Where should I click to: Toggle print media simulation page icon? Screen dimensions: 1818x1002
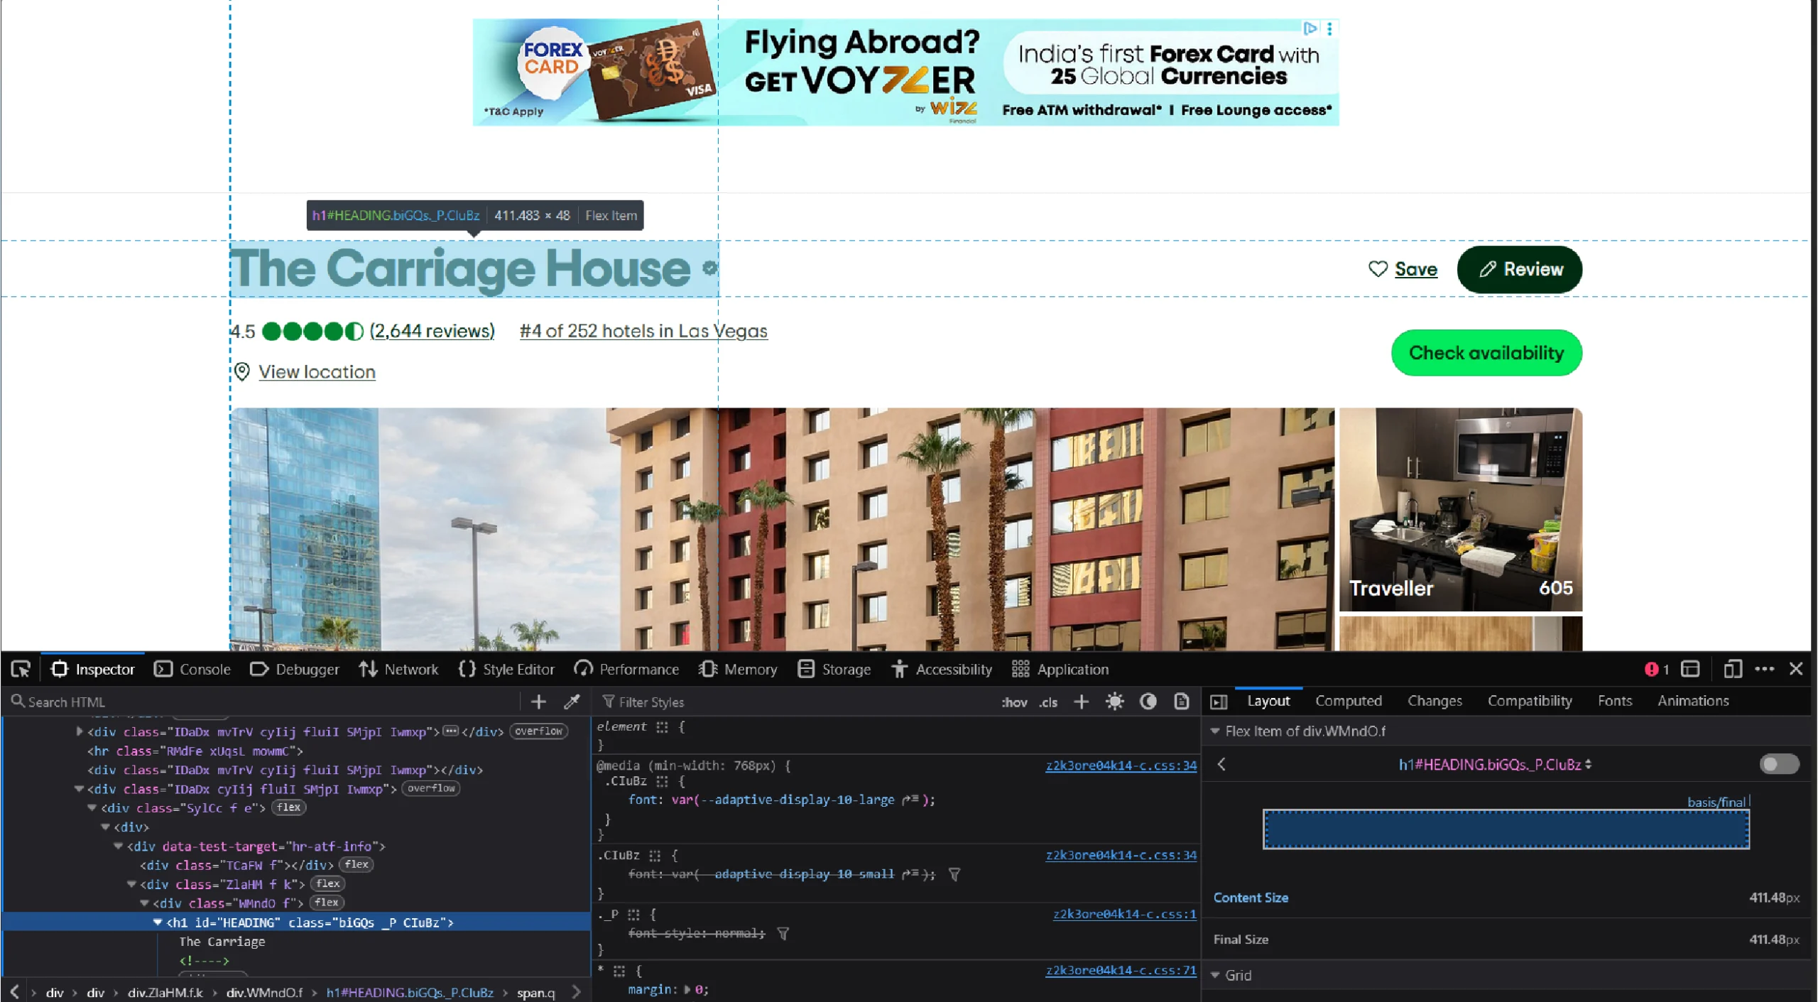tap(1180, 702)
